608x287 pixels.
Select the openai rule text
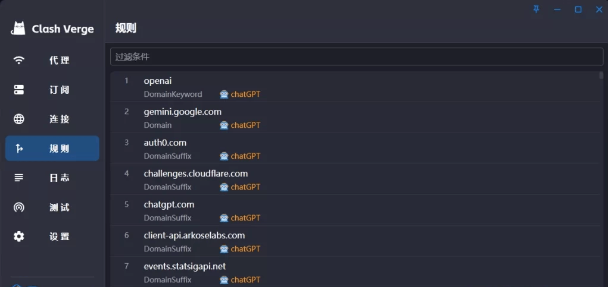(x=158, y=81)
